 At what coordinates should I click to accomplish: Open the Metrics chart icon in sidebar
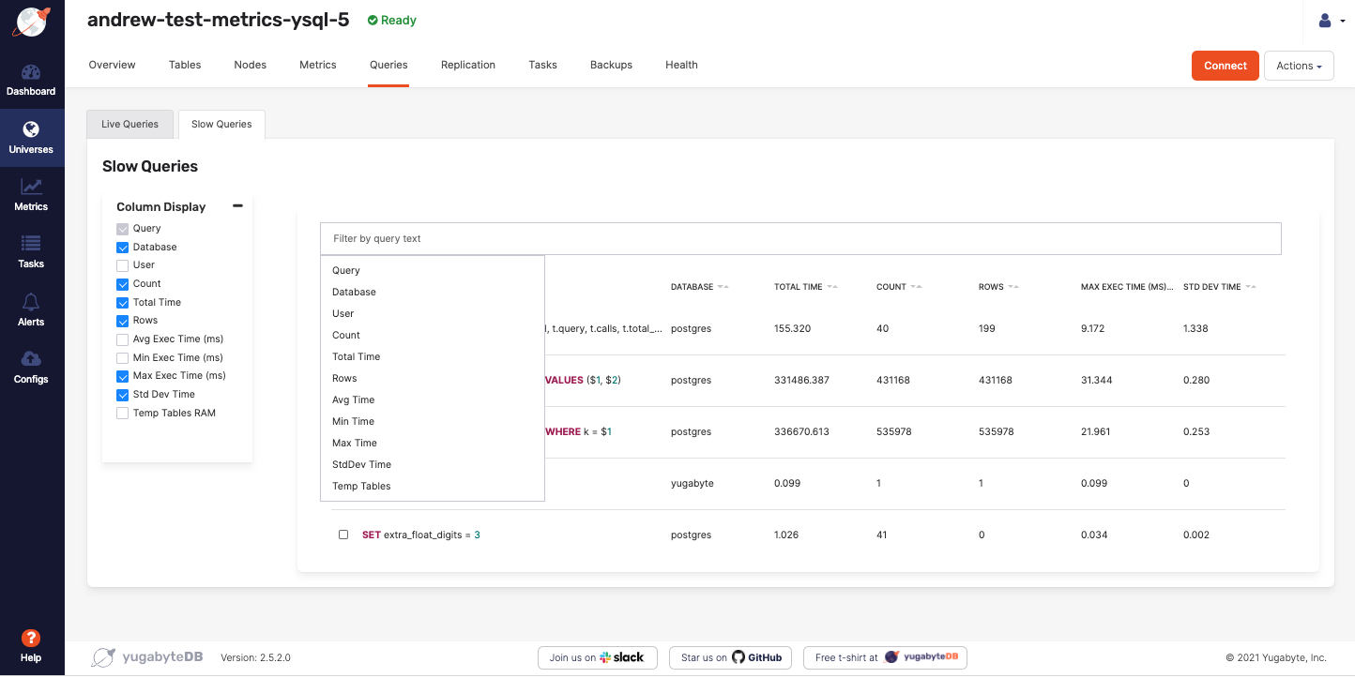coord(31,188)
